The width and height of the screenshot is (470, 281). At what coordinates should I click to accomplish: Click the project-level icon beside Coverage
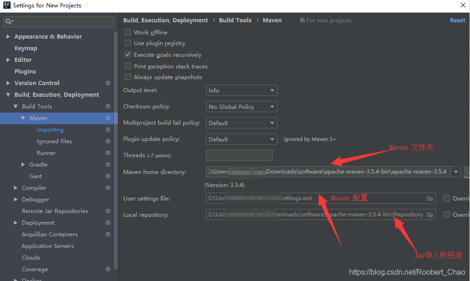coord(108,269)
